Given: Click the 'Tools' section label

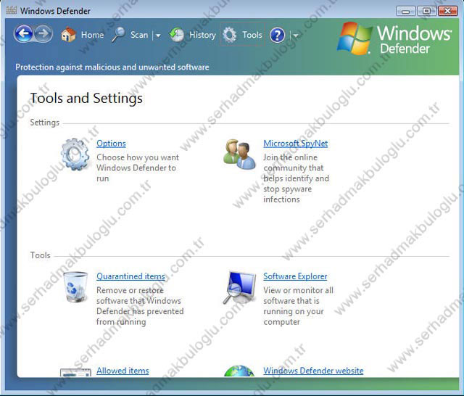Looking at the screenshot, I should click(x=41, y=255).
